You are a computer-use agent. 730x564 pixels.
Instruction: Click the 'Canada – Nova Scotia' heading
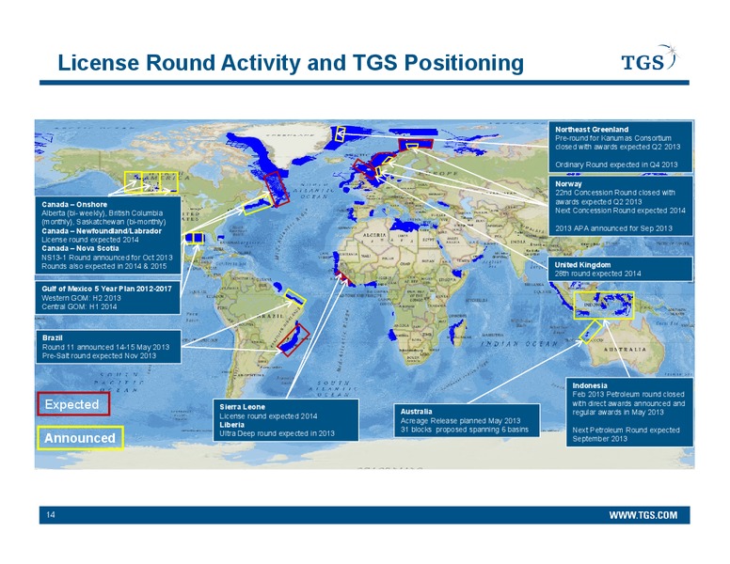(x=80, y=248)
